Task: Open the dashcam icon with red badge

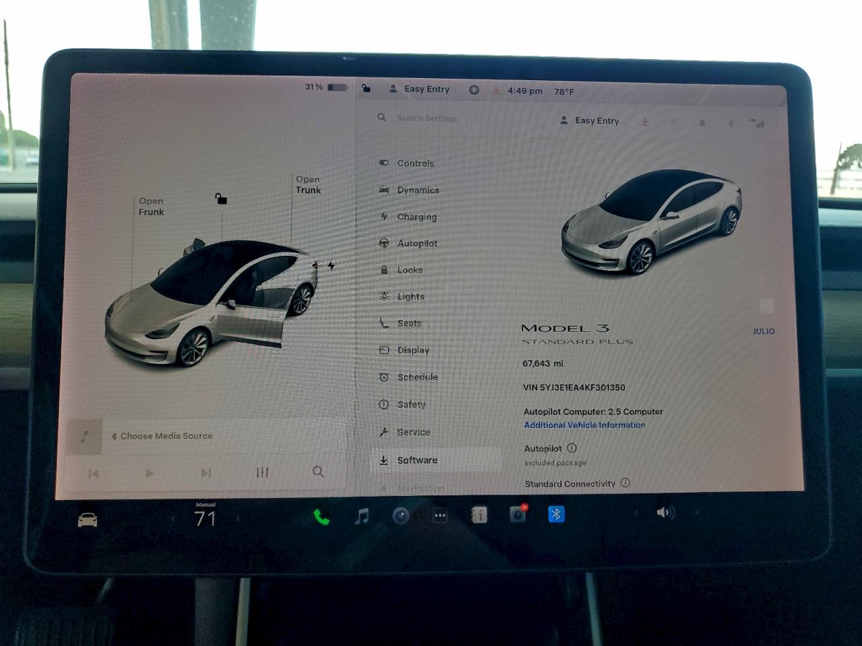Action: pyautogui.click(x=518, y=514)
